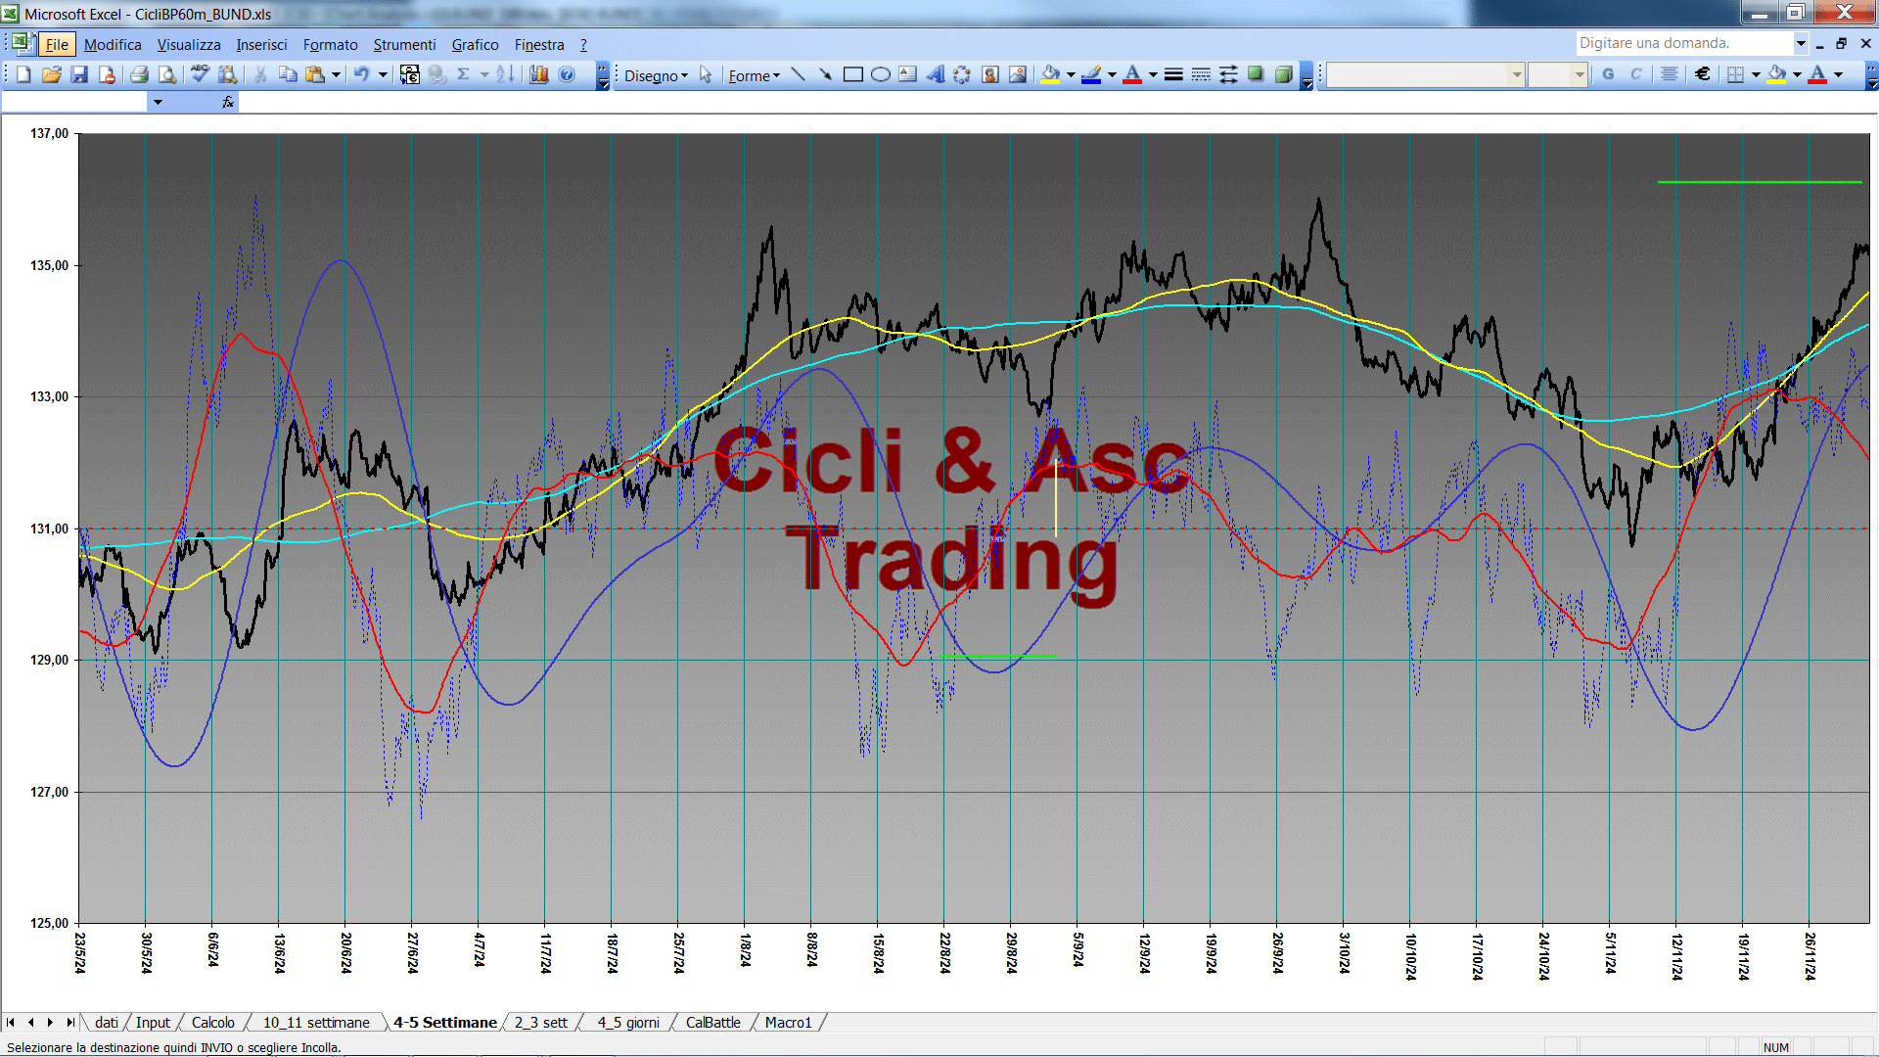Save the workbook with the floppy disk icon

pyautogui.click(x=79, y=75)
